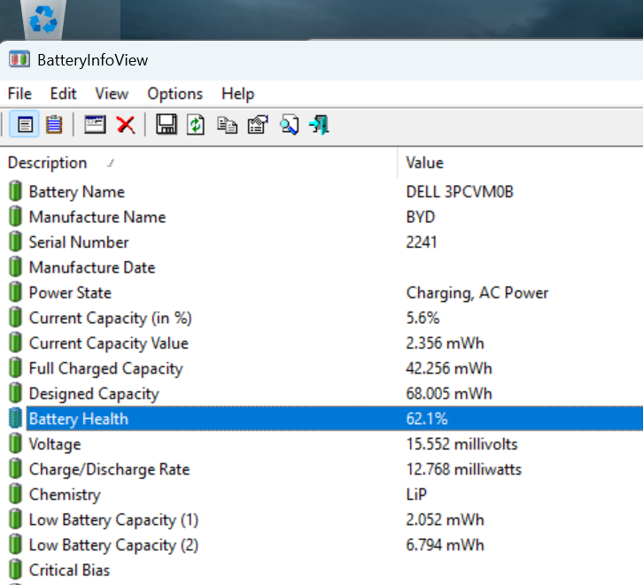Viewport: 643px width, 585px height.
Task: Click battery icon beside Full Charged Capacity
Action: 15,368
